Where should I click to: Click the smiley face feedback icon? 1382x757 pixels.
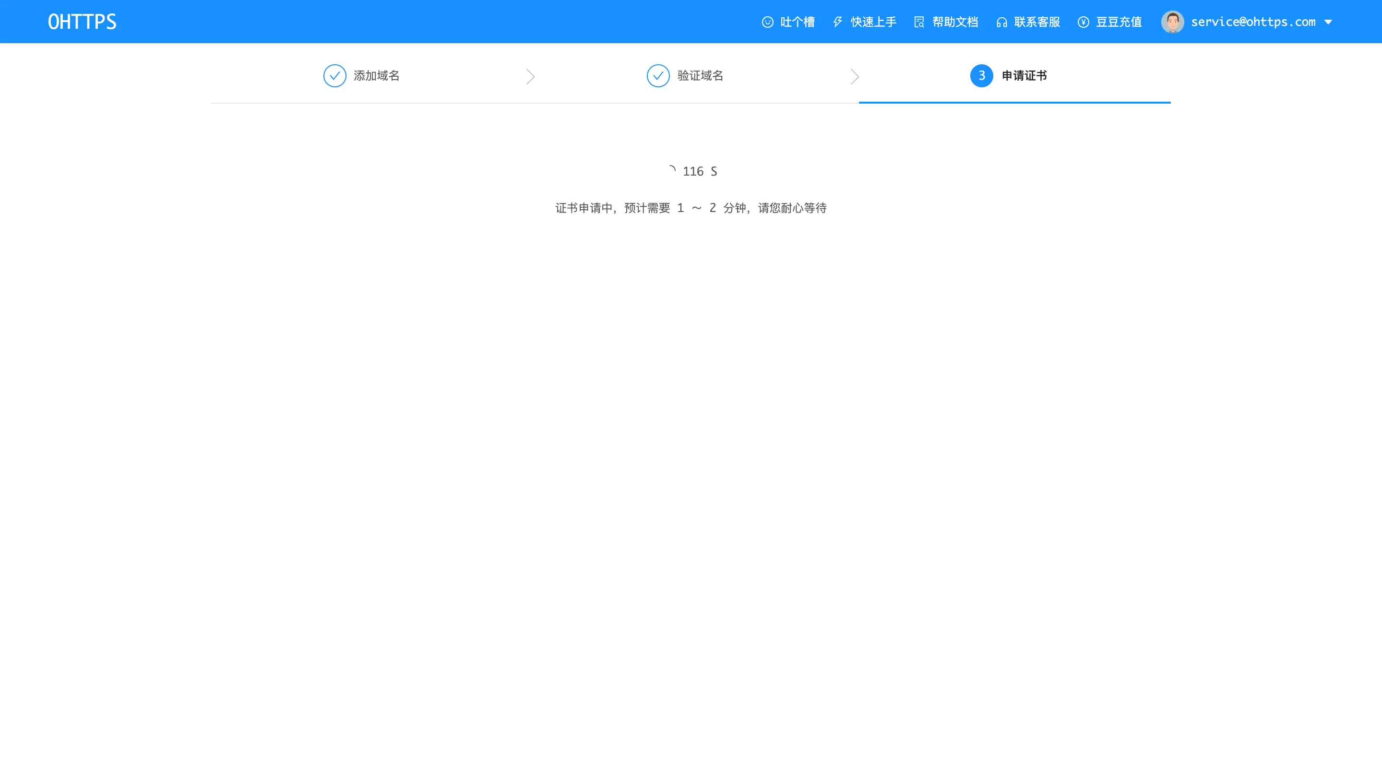pyautogui.click(x=768, y=22)
